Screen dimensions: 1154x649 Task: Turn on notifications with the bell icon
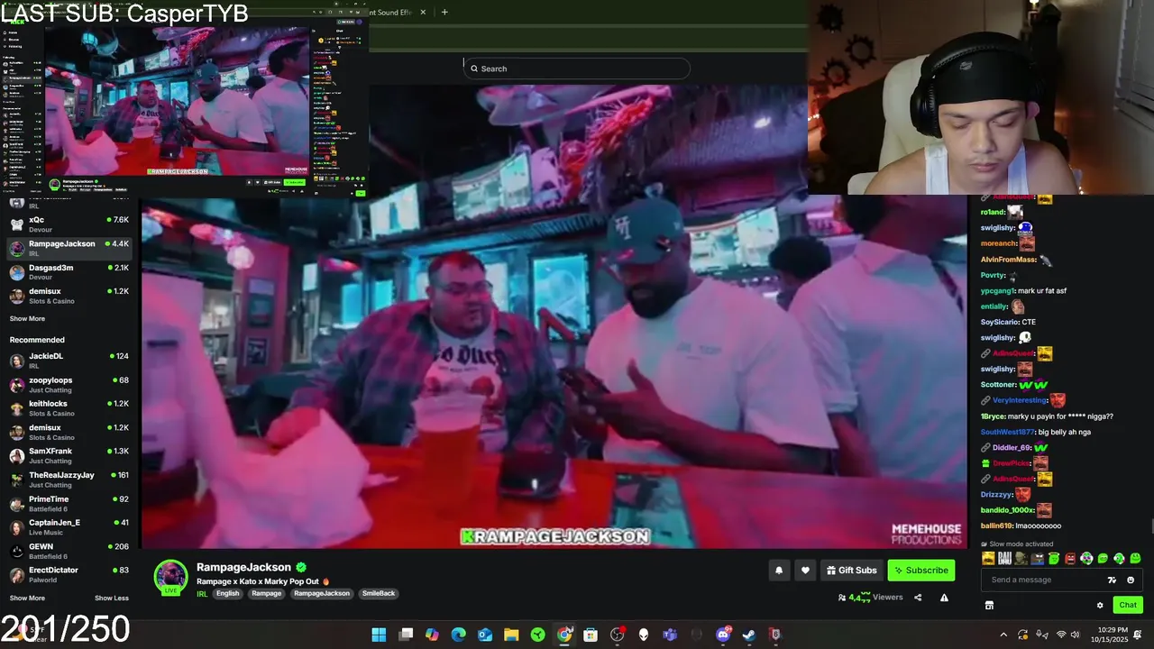(779, 571)
